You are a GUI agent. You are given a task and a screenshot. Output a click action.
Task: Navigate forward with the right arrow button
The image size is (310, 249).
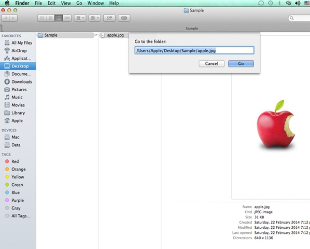(13, 18)
